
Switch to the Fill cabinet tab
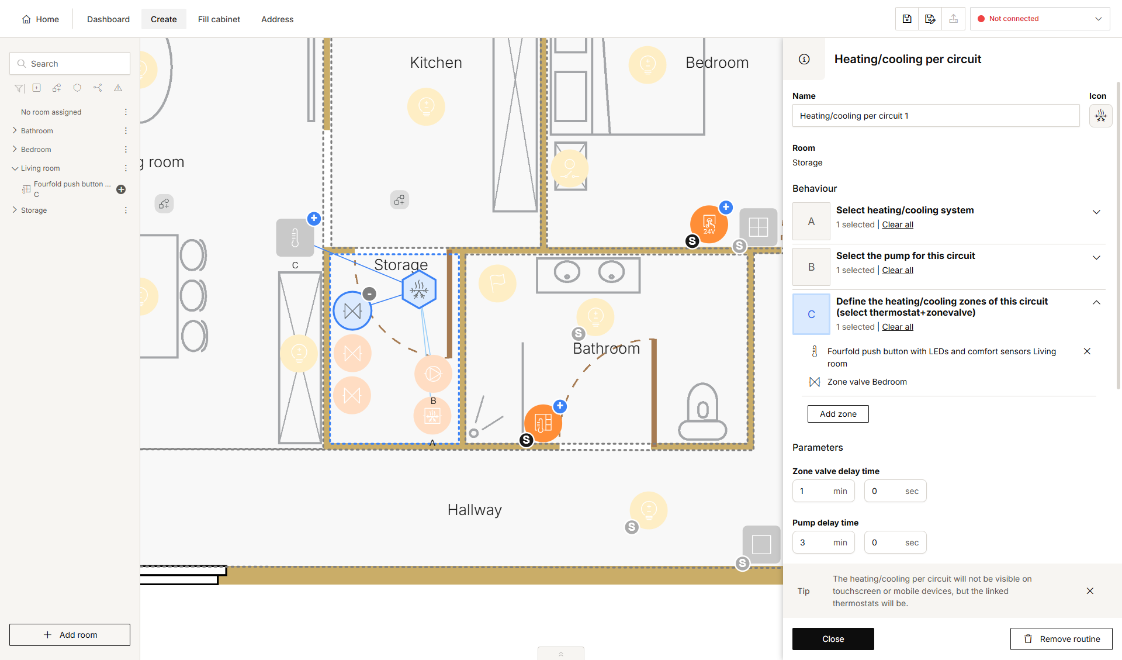219,19
